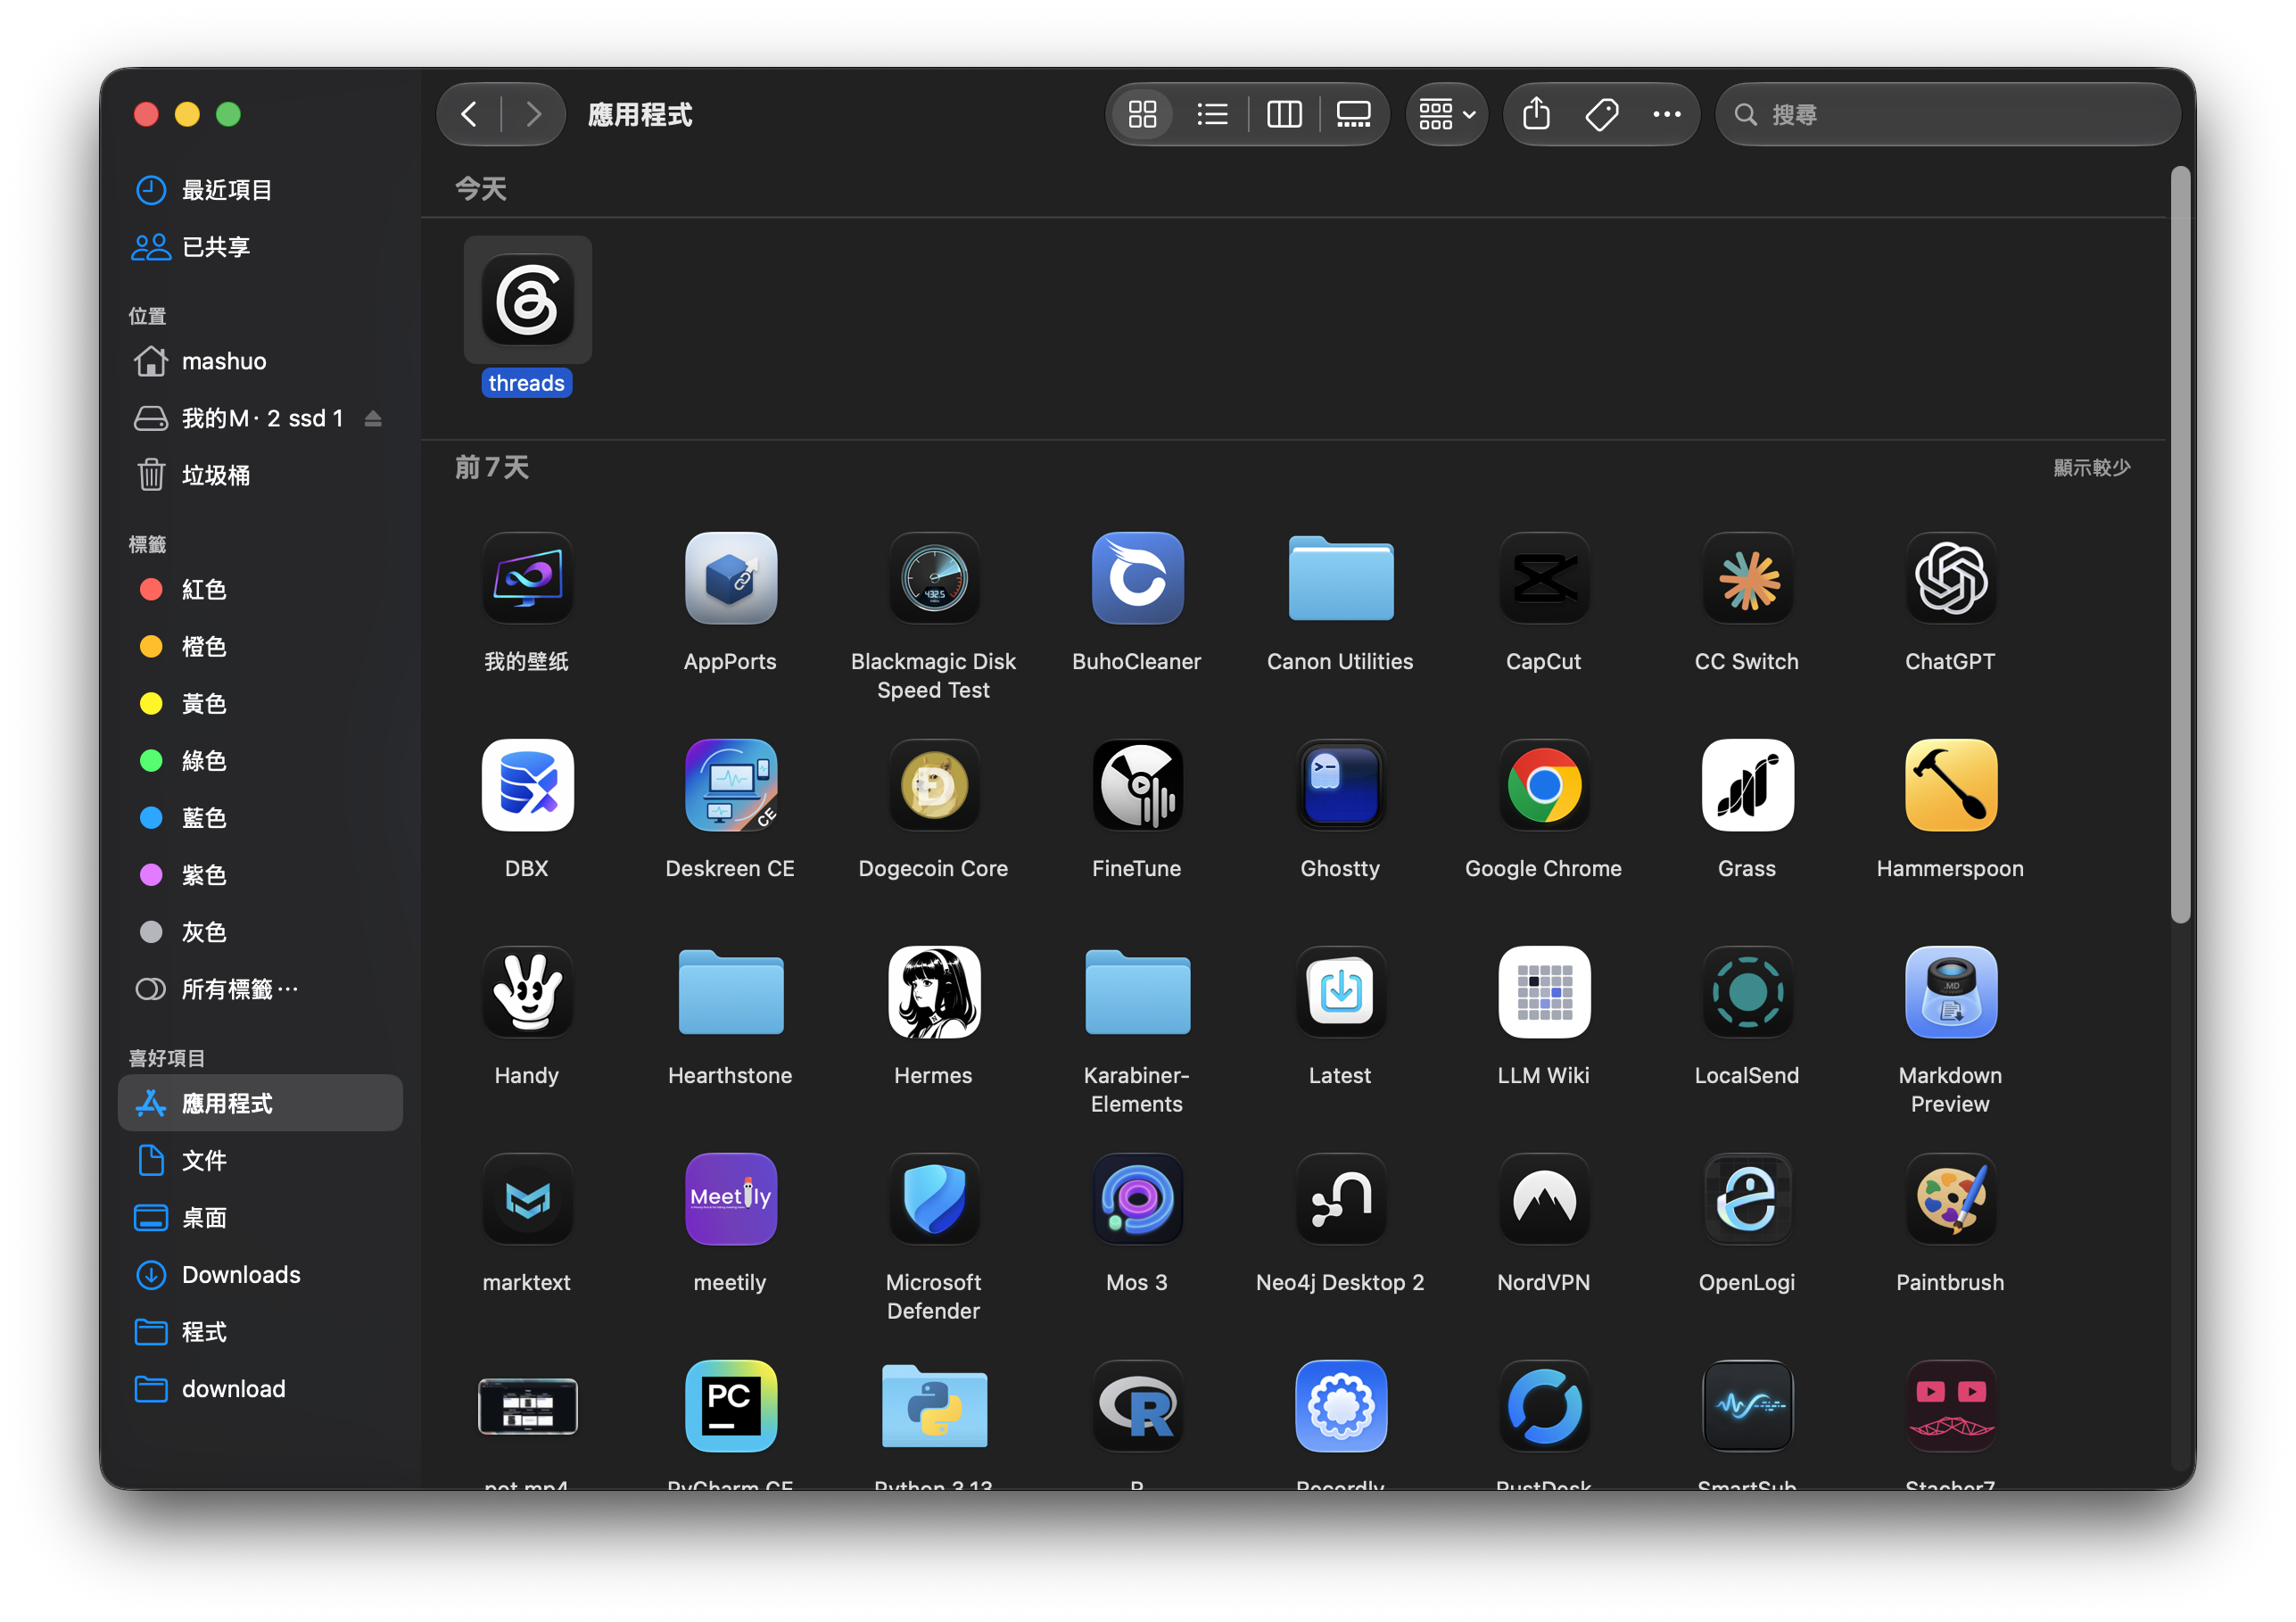
Task: Select Hammerspoon application
Action: pyautogui.click(x=1950, y=785)
